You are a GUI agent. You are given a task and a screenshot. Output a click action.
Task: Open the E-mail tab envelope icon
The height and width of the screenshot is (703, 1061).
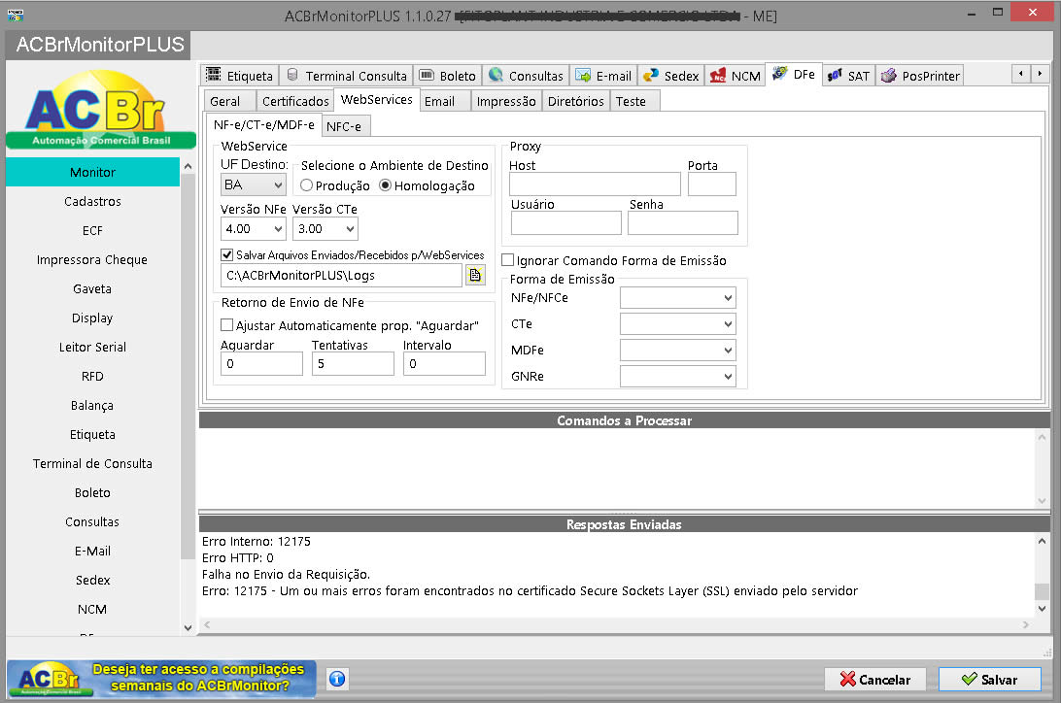point(583,75)
